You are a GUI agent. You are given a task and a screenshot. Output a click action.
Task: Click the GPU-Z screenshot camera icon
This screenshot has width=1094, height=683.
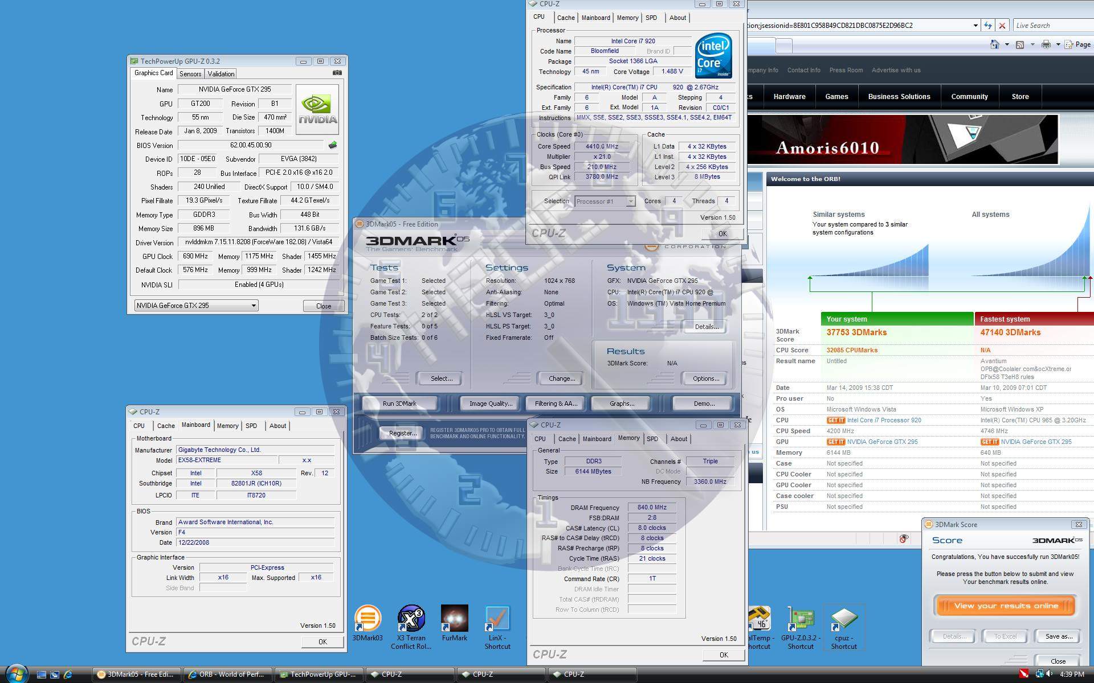337,73
